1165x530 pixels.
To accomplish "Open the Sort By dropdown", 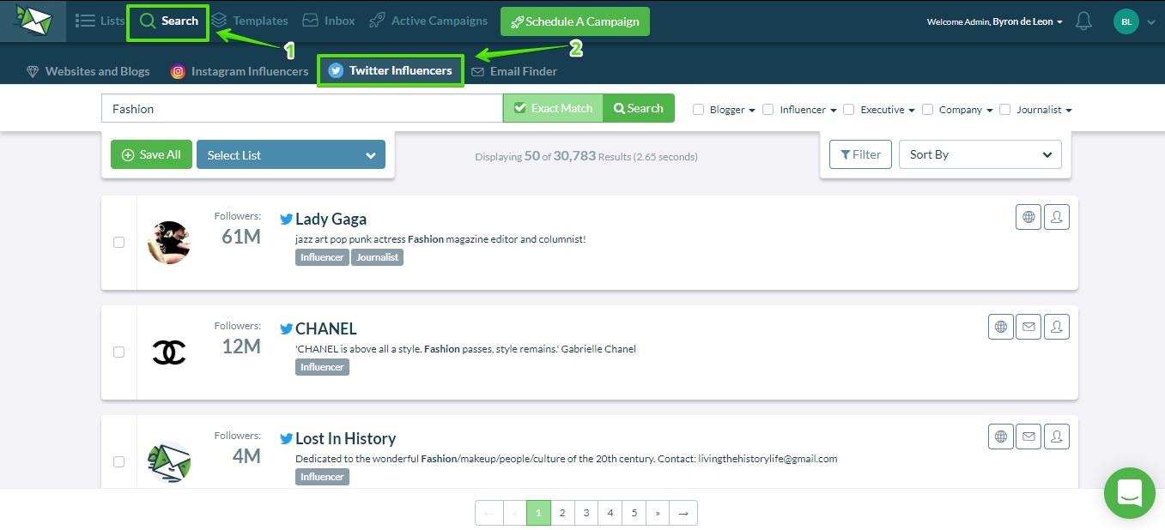I will (x=980, y=154).
